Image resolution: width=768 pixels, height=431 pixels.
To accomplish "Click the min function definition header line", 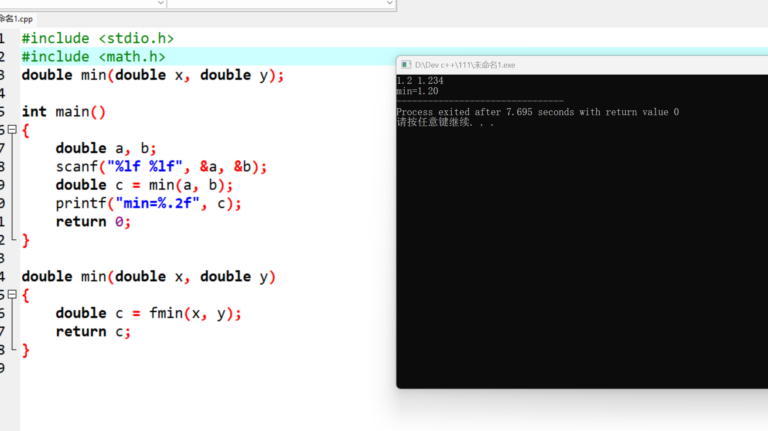I will (149, 277).
